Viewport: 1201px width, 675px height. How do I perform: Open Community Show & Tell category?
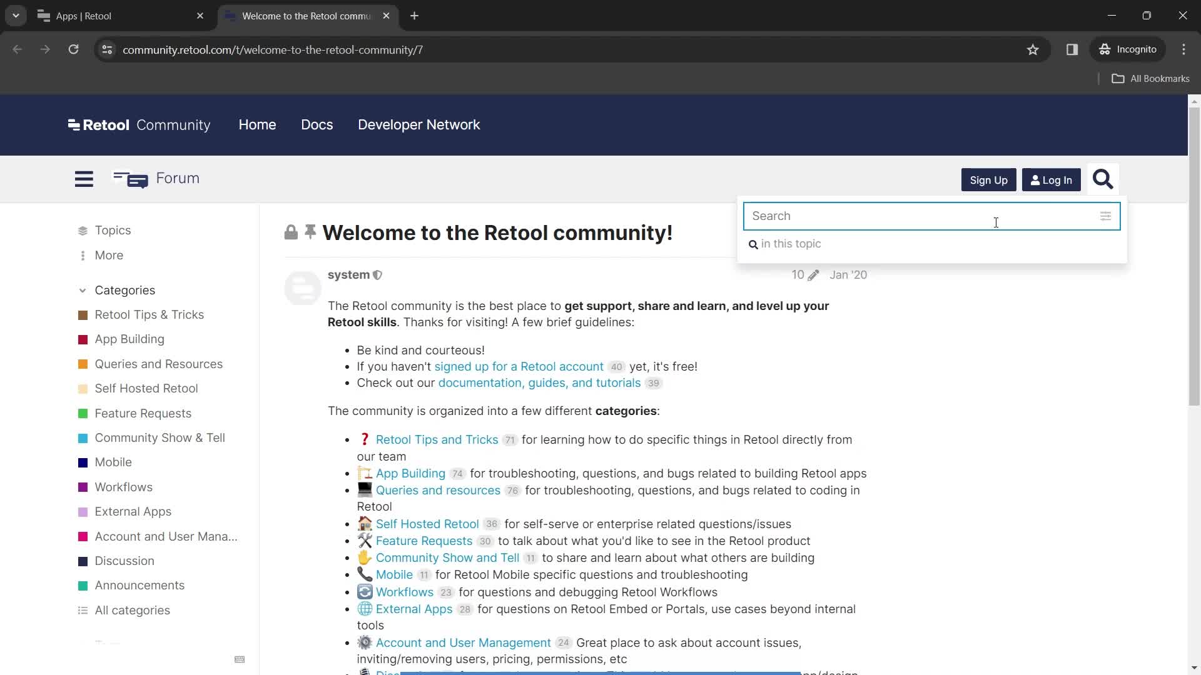click(160, 438)
